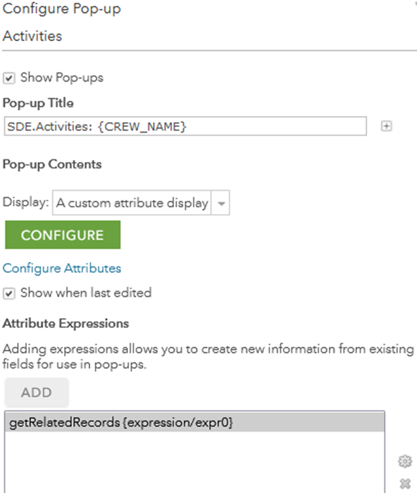The height and width of the screenshot is (493, 417).
Task: Open the 'A custom attribute display' combo box
Action: coord(141,203)
